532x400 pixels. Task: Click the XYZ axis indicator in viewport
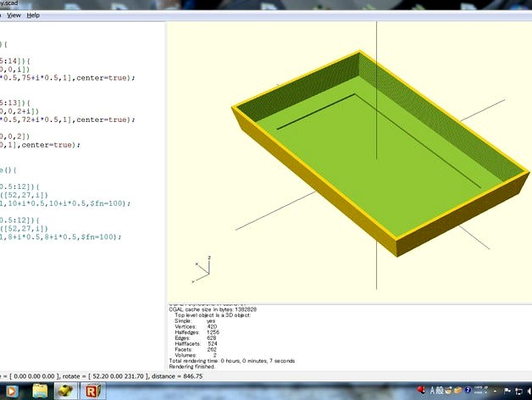coord(202,269)
